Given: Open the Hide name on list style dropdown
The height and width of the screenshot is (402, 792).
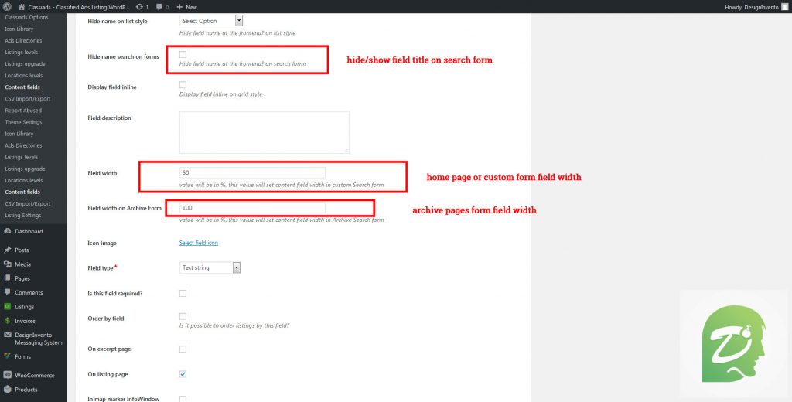Looking at the screenshot, I should (x=211, y=21).
